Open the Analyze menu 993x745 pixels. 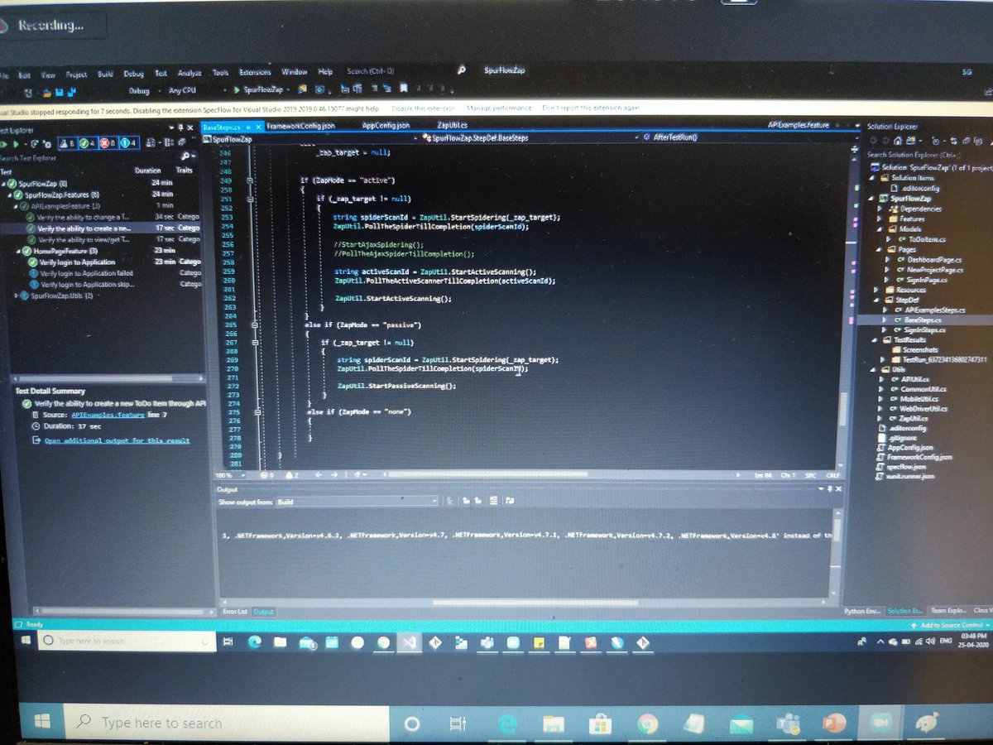pos(189,73)
